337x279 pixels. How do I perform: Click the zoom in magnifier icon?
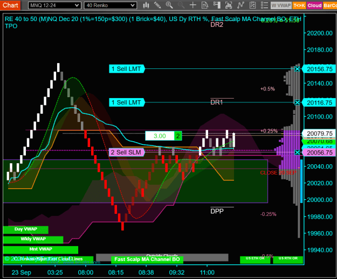(169, 5)
